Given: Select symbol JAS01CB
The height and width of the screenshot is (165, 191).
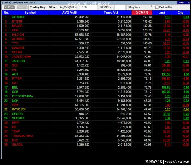Looking at the screenshot, I should click(x=18, y=61).
